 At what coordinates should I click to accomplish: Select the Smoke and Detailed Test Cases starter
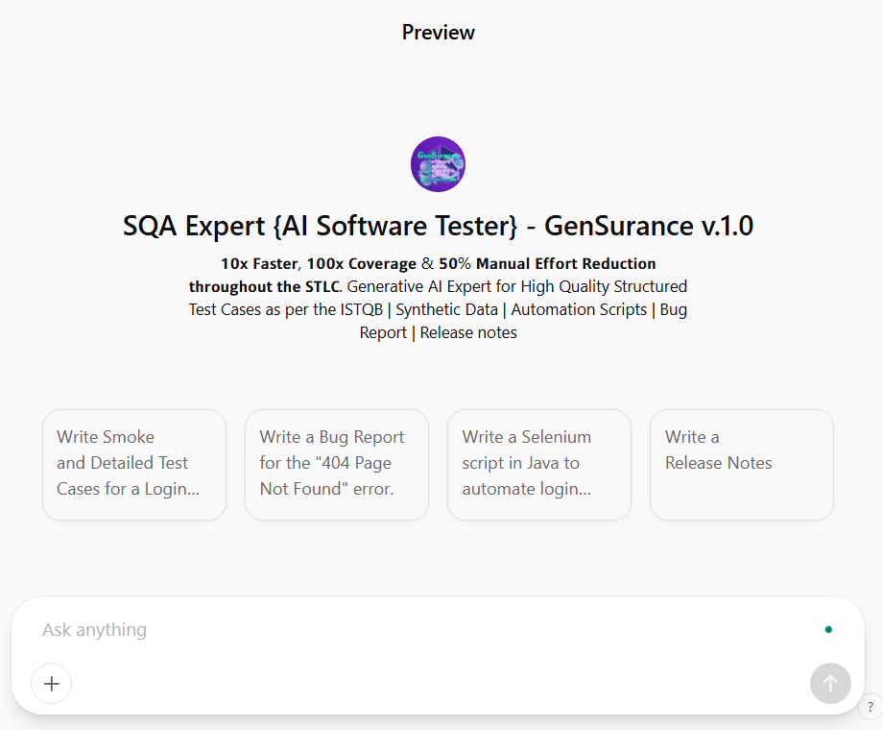[x=134, y=465]
